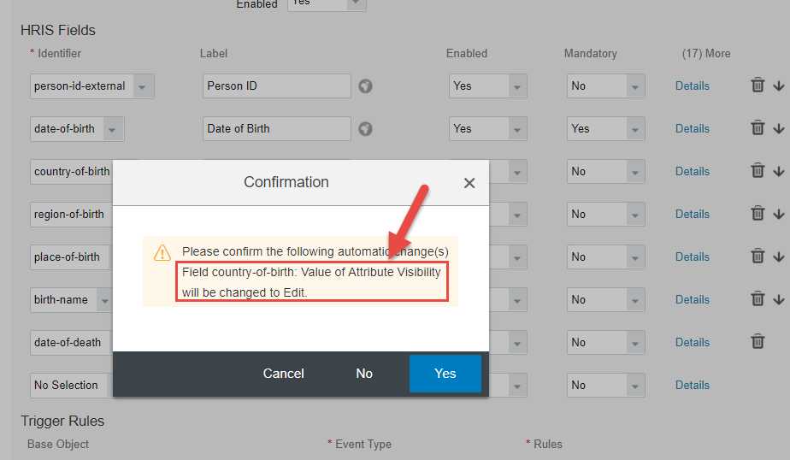Open Enabled dropdown for person-id-external

(487, 86)
